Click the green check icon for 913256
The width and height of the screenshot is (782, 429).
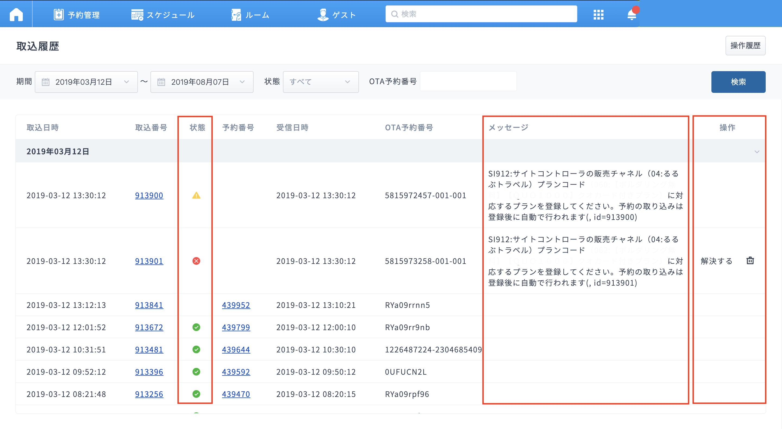point(196,394)
